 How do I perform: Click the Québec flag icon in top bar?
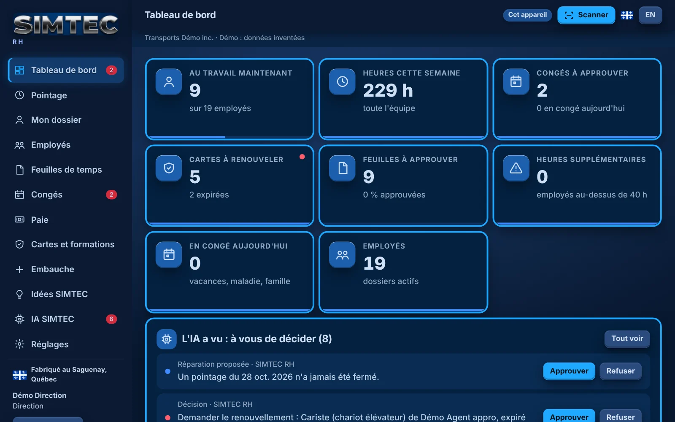627,15
